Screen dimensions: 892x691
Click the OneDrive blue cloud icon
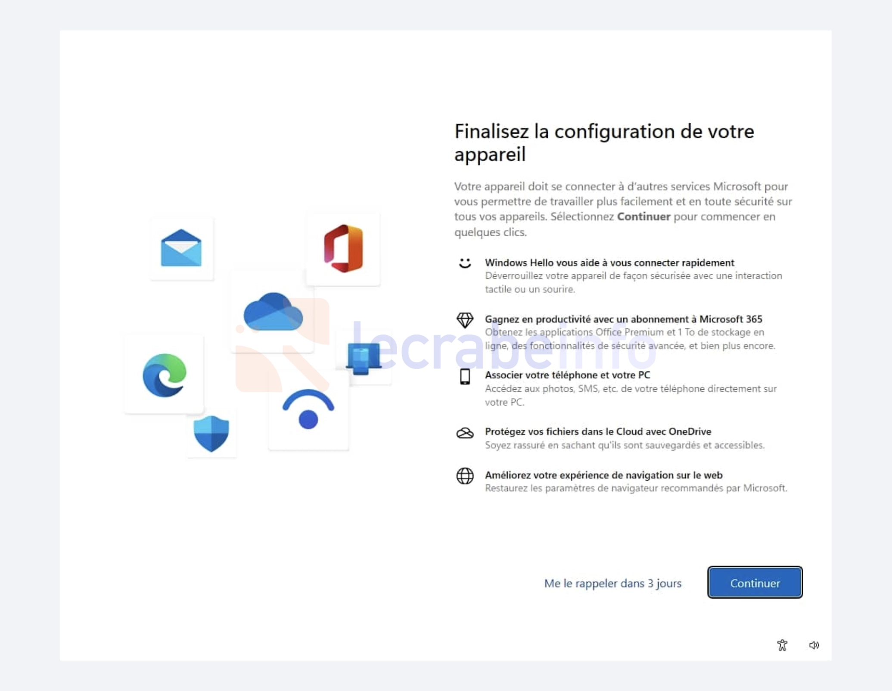(273, 312)
